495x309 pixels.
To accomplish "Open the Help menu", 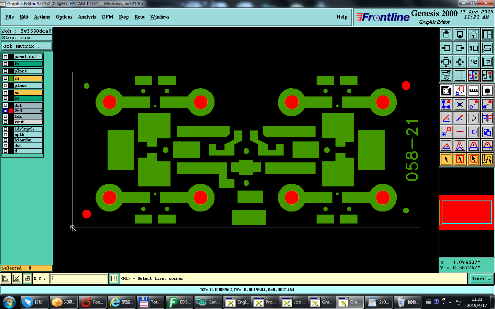I will coord(342,17).
